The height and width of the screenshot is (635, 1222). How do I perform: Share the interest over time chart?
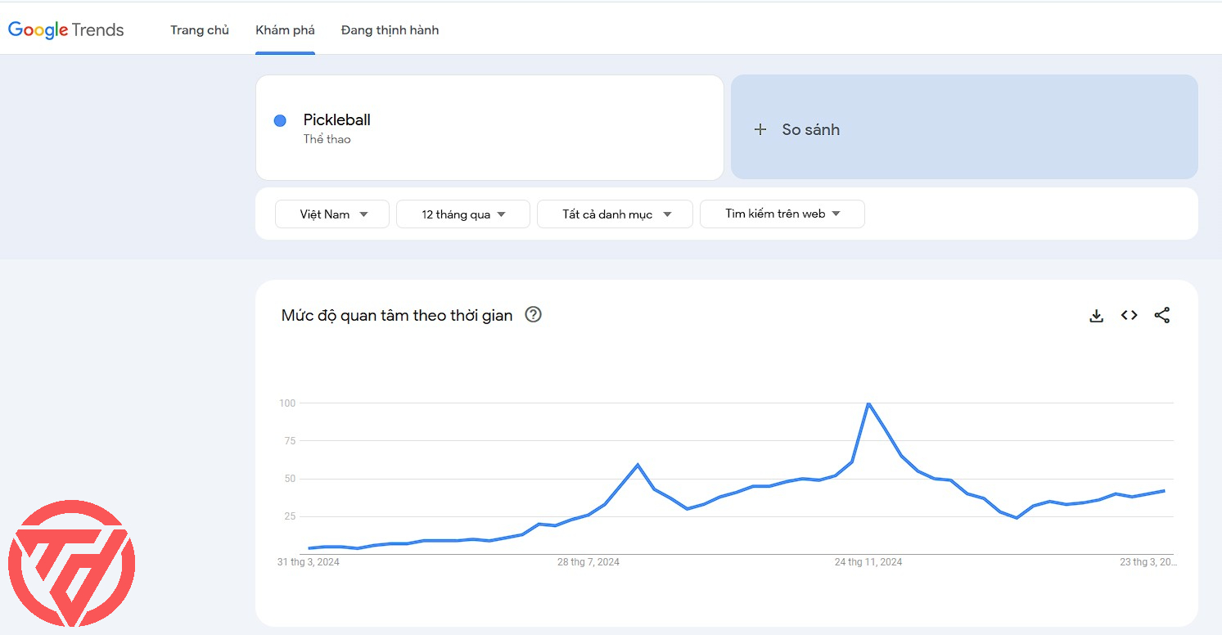click(x=1162, y=315)
